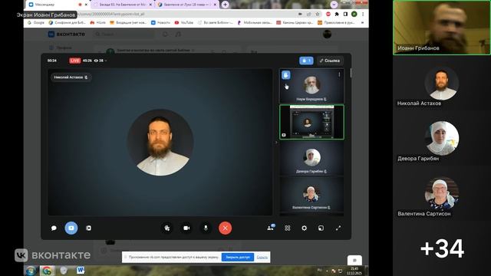The width and height of the screenshot is (491, 276).
Task: Select the shared screen thumbnail in the call sidebar
Action: pyautogui.click(x=311, y=122)
